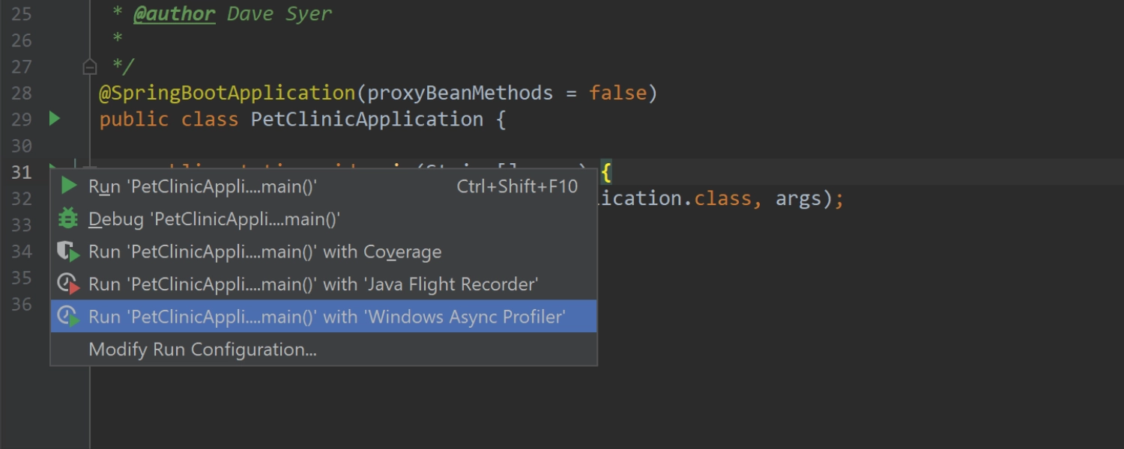
Task: Click the 'Dave Syer' author name
Action: point(280,13)
